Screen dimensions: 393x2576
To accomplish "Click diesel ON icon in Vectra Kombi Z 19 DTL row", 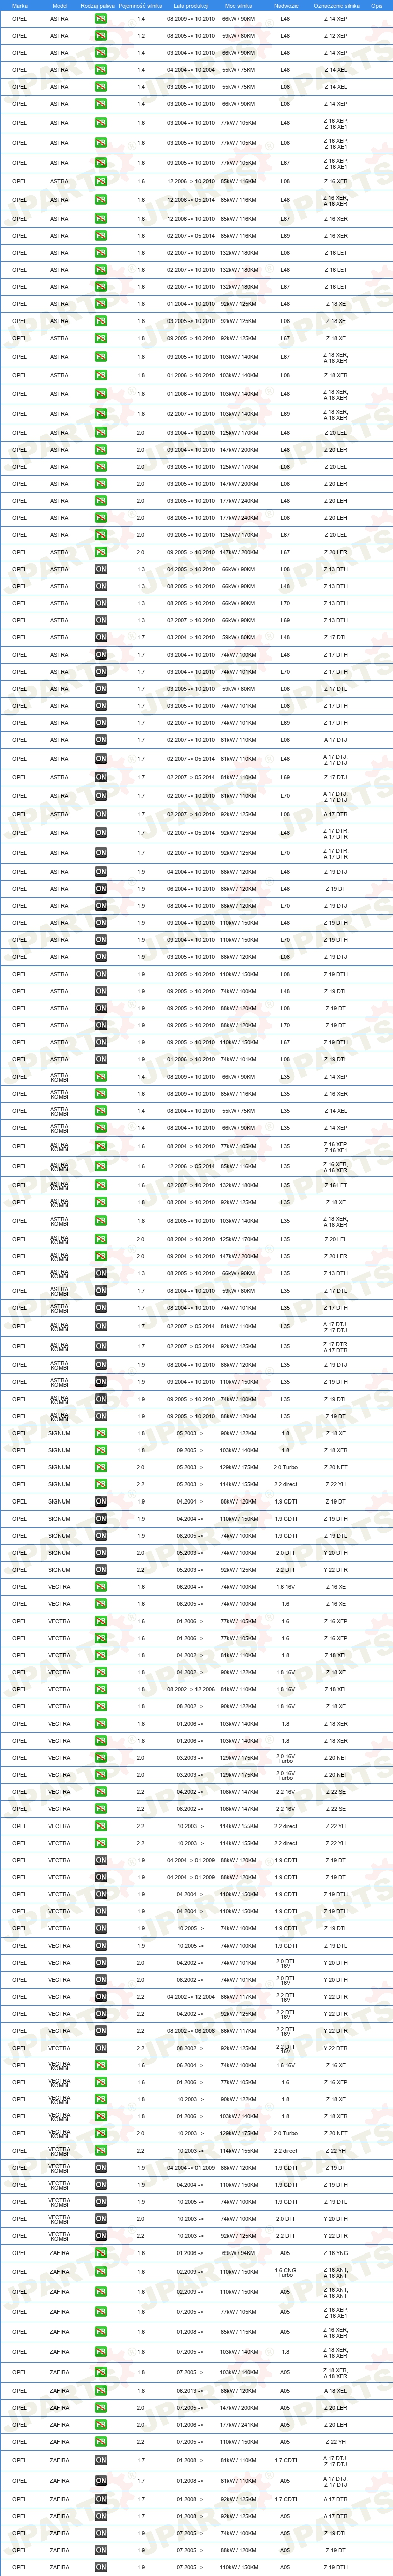I will pyautogui.click(x=101, y=2201).
